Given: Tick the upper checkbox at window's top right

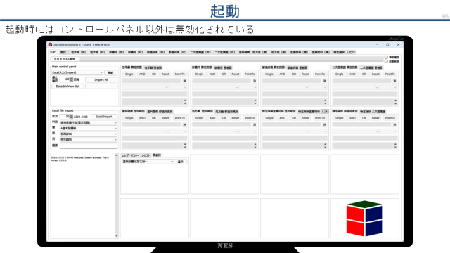Looking at the screenshot, I should [x=386, y=58].
